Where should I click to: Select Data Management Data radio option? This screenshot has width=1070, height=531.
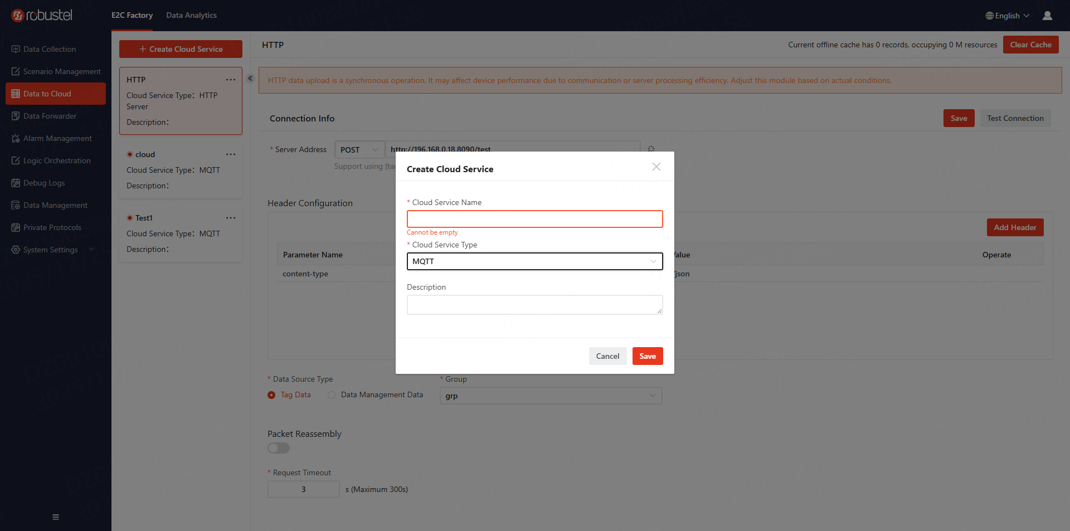tap(332, 395)
